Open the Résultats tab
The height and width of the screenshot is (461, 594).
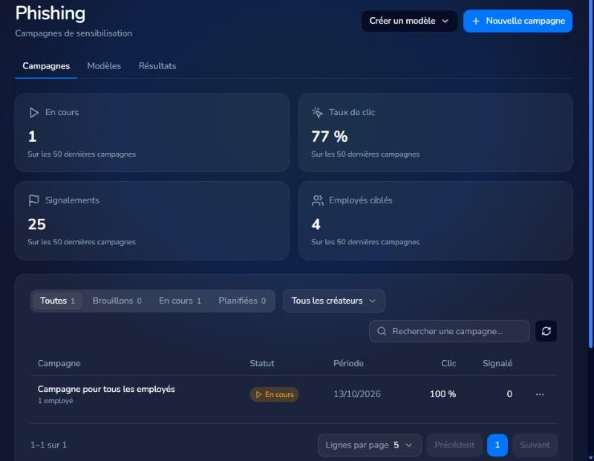157,66
